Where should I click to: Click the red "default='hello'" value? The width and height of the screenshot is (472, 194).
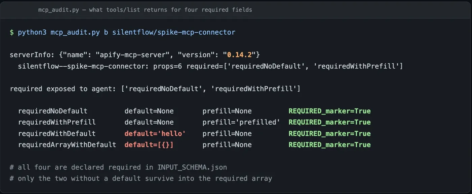(x=155, y=134)
